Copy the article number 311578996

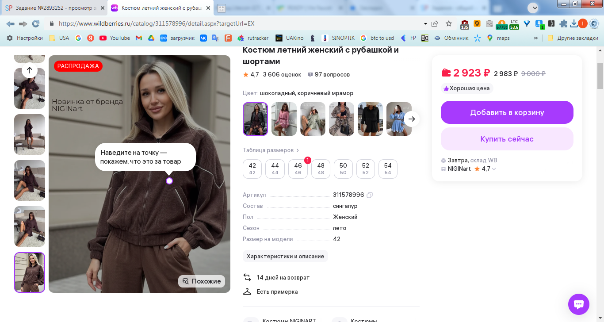[x=370, y=195]
